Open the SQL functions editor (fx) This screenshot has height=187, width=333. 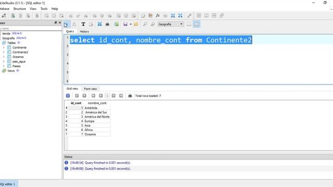pos(158,16)
